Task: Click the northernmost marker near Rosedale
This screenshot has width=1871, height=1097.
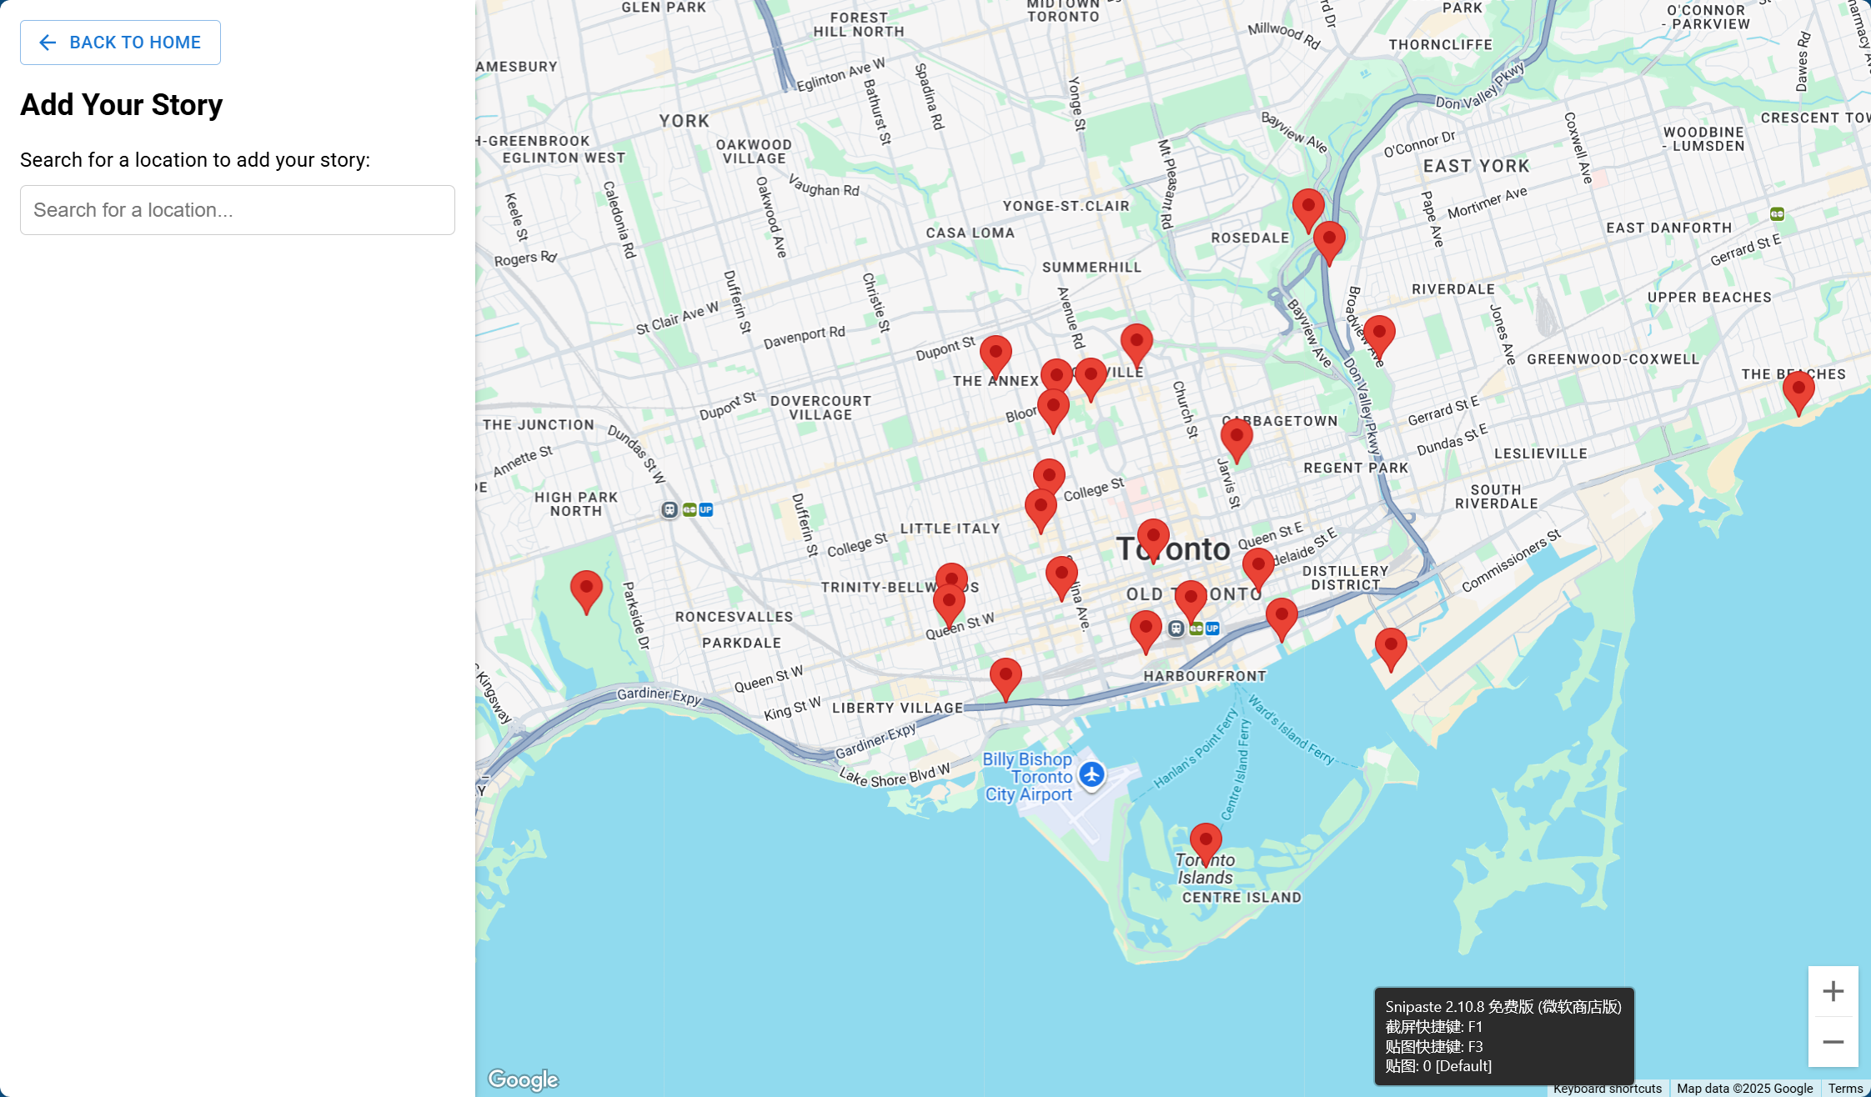Action: pos(1307,208)
